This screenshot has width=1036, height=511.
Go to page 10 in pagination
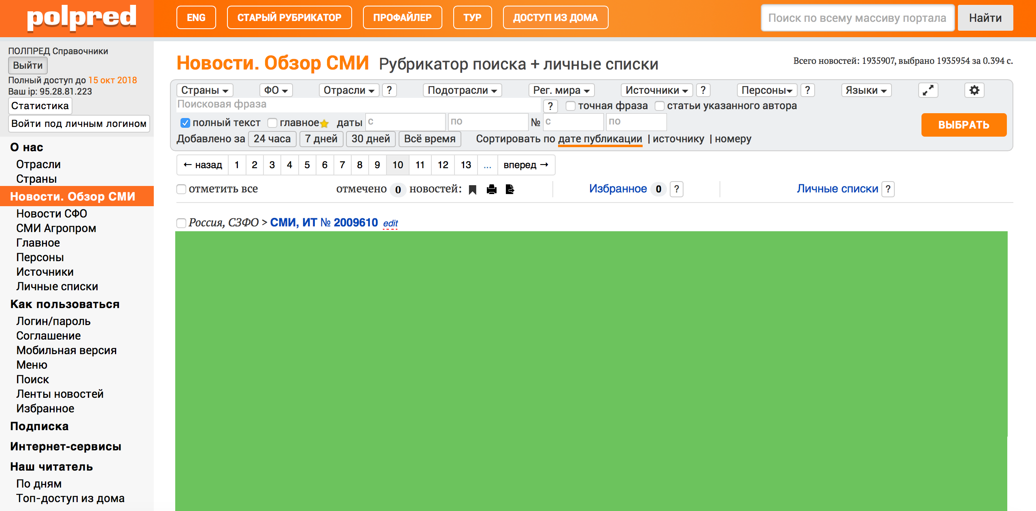[x=398, y=165]
